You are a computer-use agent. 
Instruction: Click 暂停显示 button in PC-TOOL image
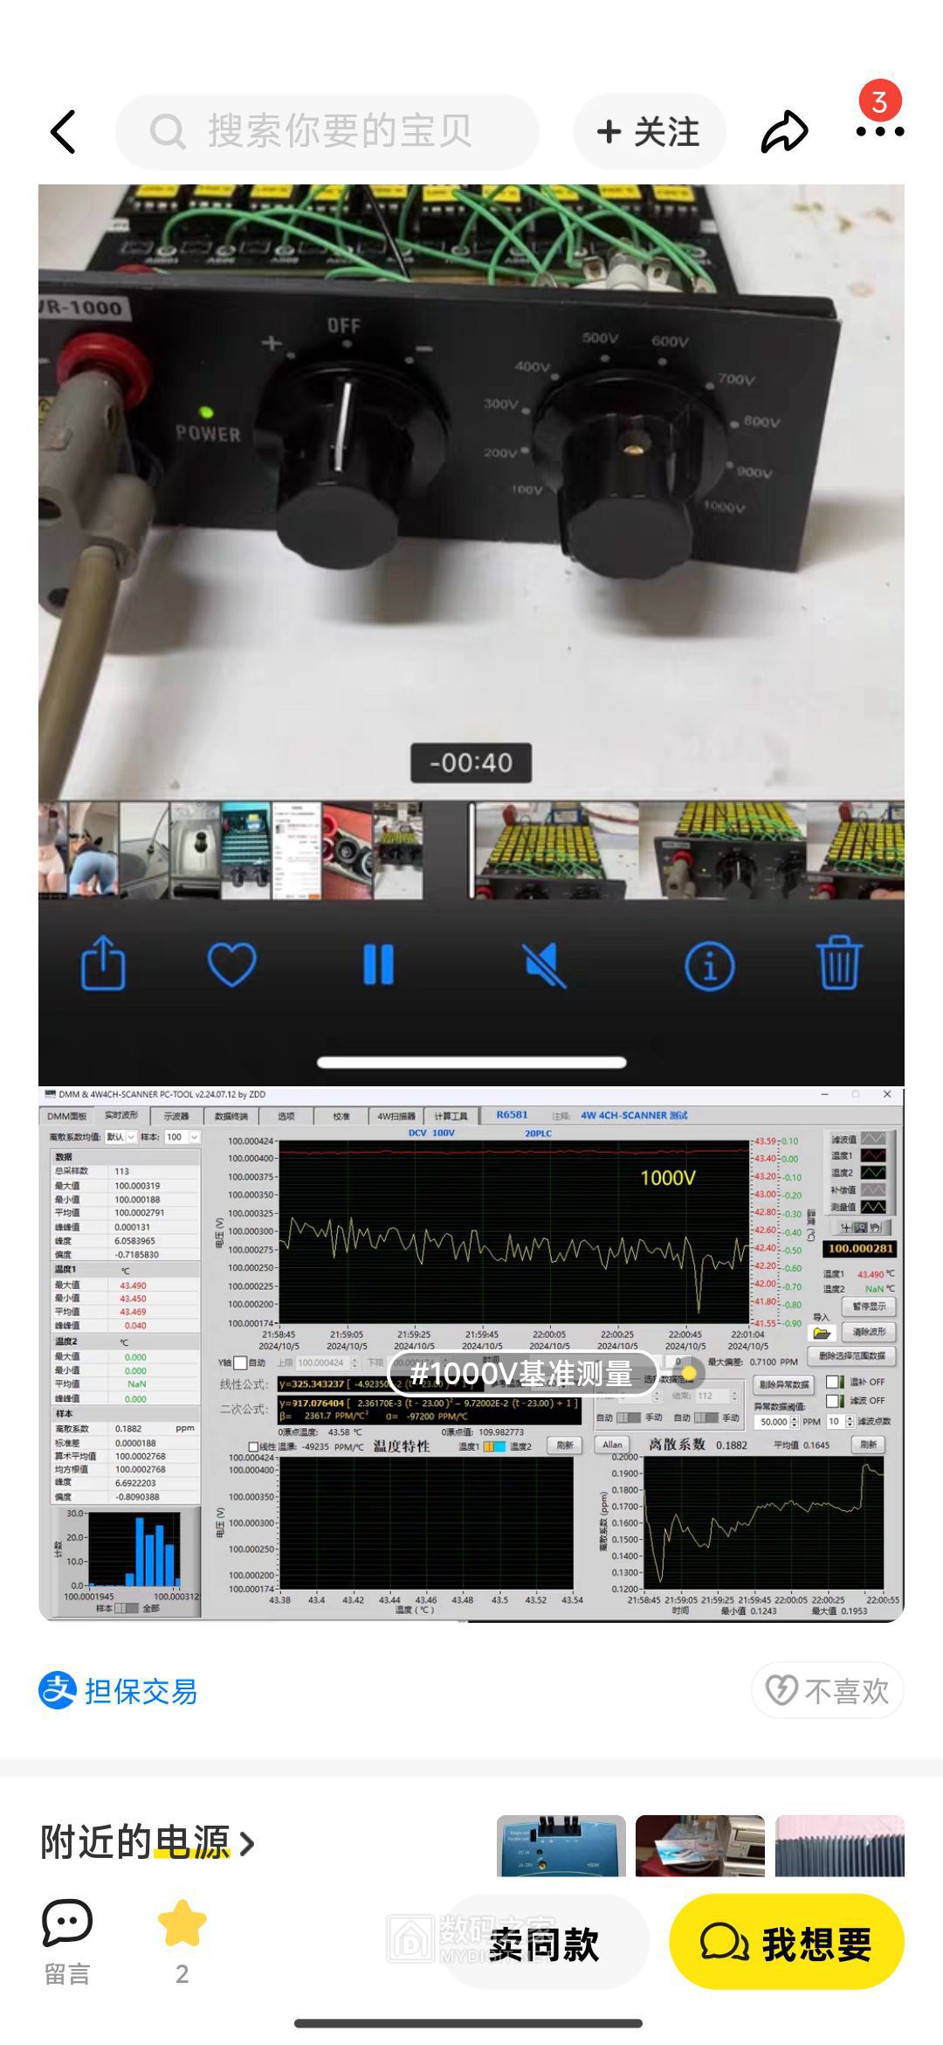(869, 1306)
